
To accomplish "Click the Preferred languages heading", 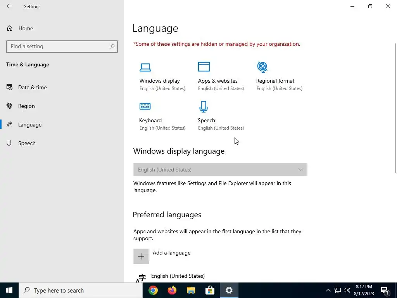I will [x=167, y=215].
